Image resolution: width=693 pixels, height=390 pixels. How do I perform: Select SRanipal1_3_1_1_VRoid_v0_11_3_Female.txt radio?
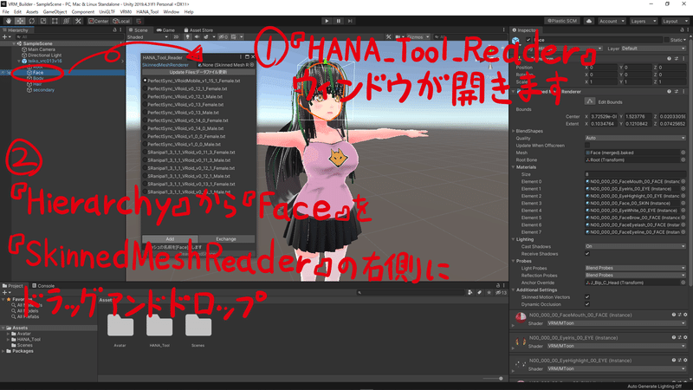(145, 153)
